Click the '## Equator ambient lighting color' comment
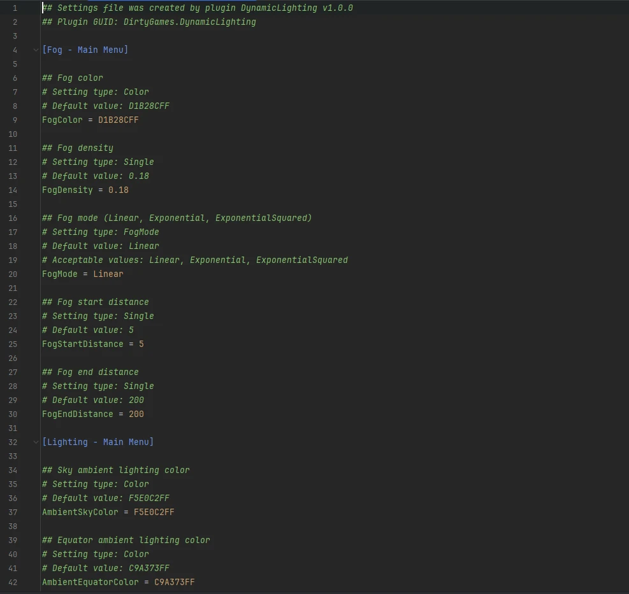The image size is (629, 594). pyautogui.click(x=126, y=541)
